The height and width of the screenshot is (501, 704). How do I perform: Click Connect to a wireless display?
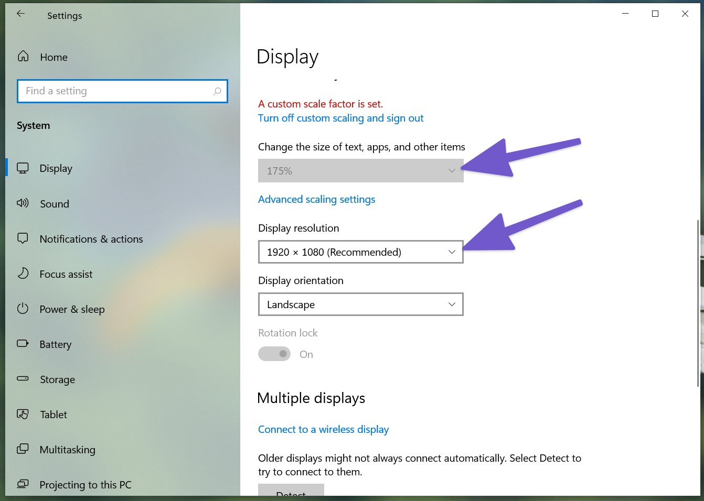click(x=324, y=429)
